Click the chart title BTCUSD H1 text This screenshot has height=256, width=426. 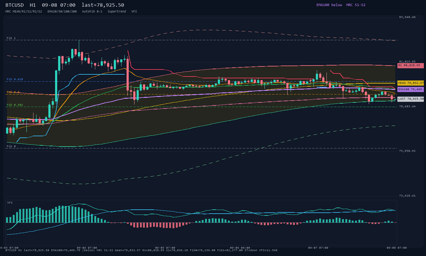(x=21, y=5)
